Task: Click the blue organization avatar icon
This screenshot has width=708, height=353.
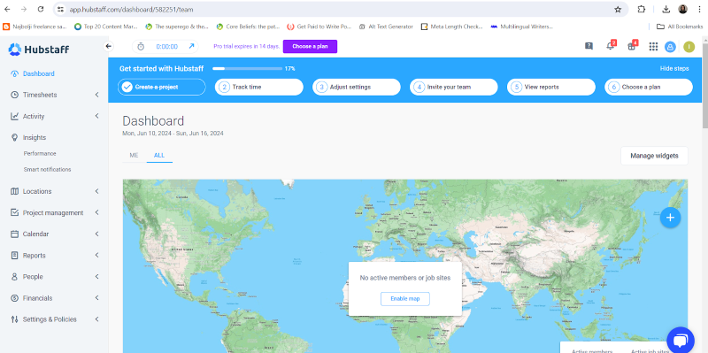Action: pyautogui.click(x=670, y=47)
